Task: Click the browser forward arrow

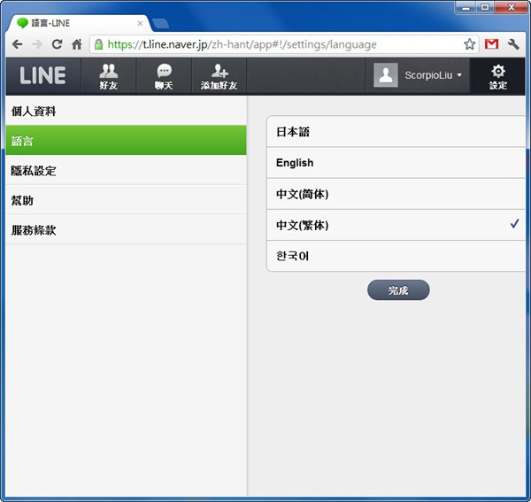Action: click(37, 44)
